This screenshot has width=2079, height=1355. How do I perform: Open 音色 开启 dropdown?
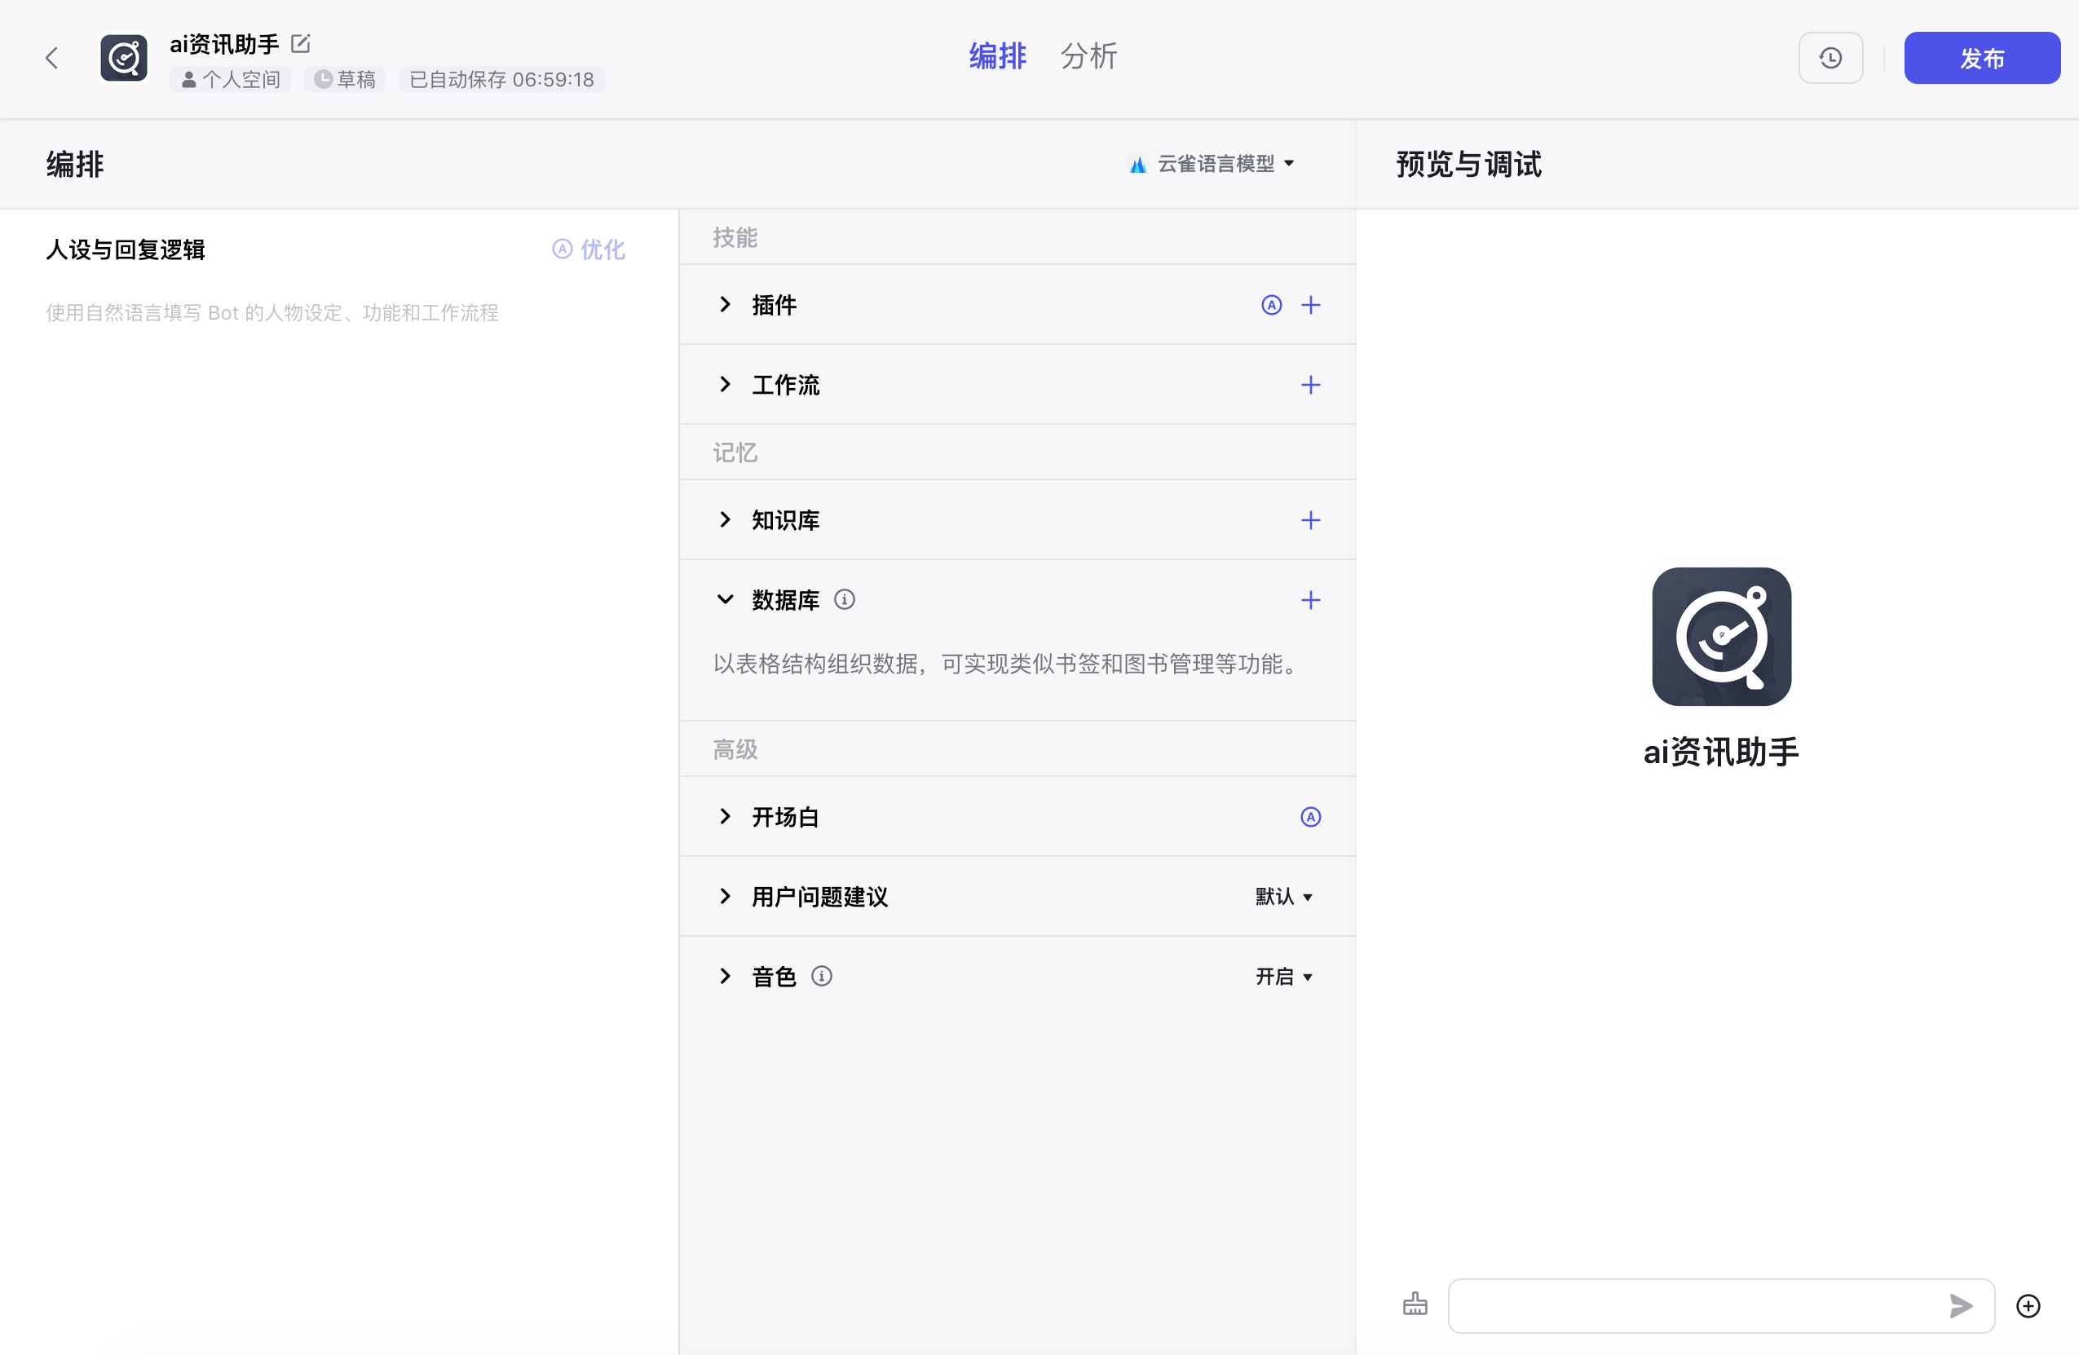click(1283, 976)
